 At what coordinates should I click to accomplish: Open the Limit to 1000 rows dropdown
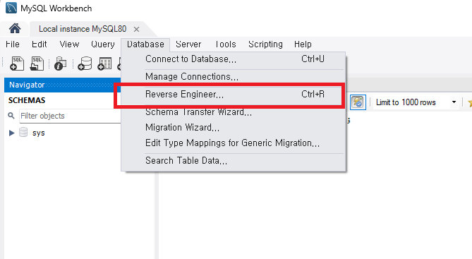[454, 102]
